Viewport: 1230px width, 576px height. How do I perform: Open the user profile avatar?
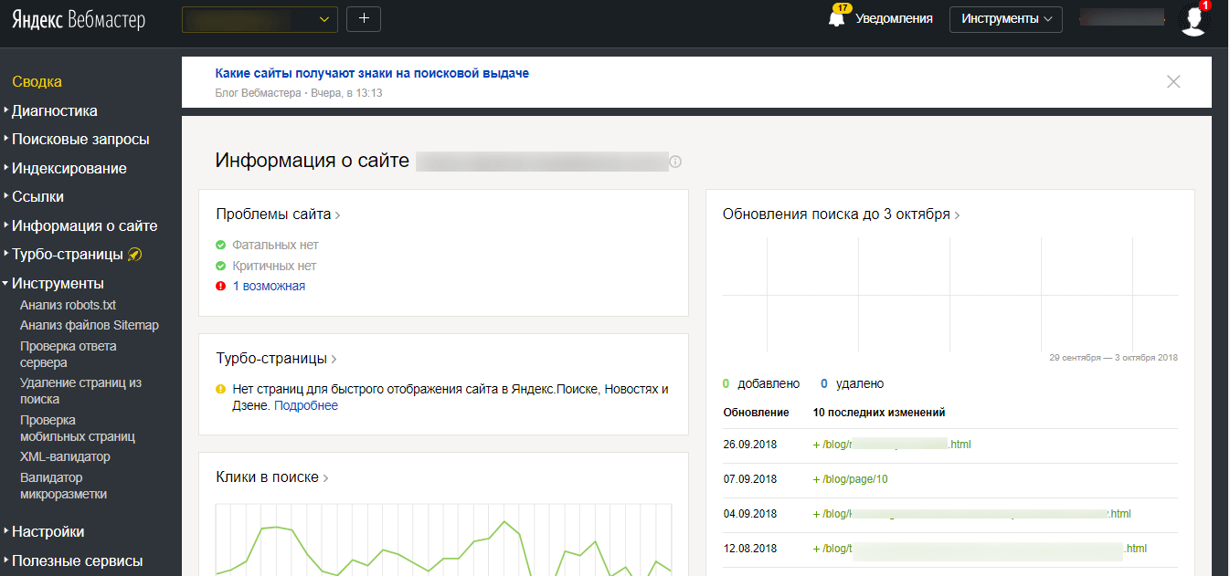pos(1193,19)
